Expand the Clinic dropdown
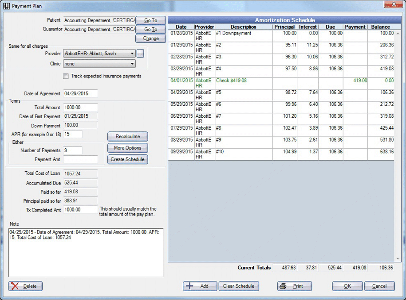 pos(132,64)
